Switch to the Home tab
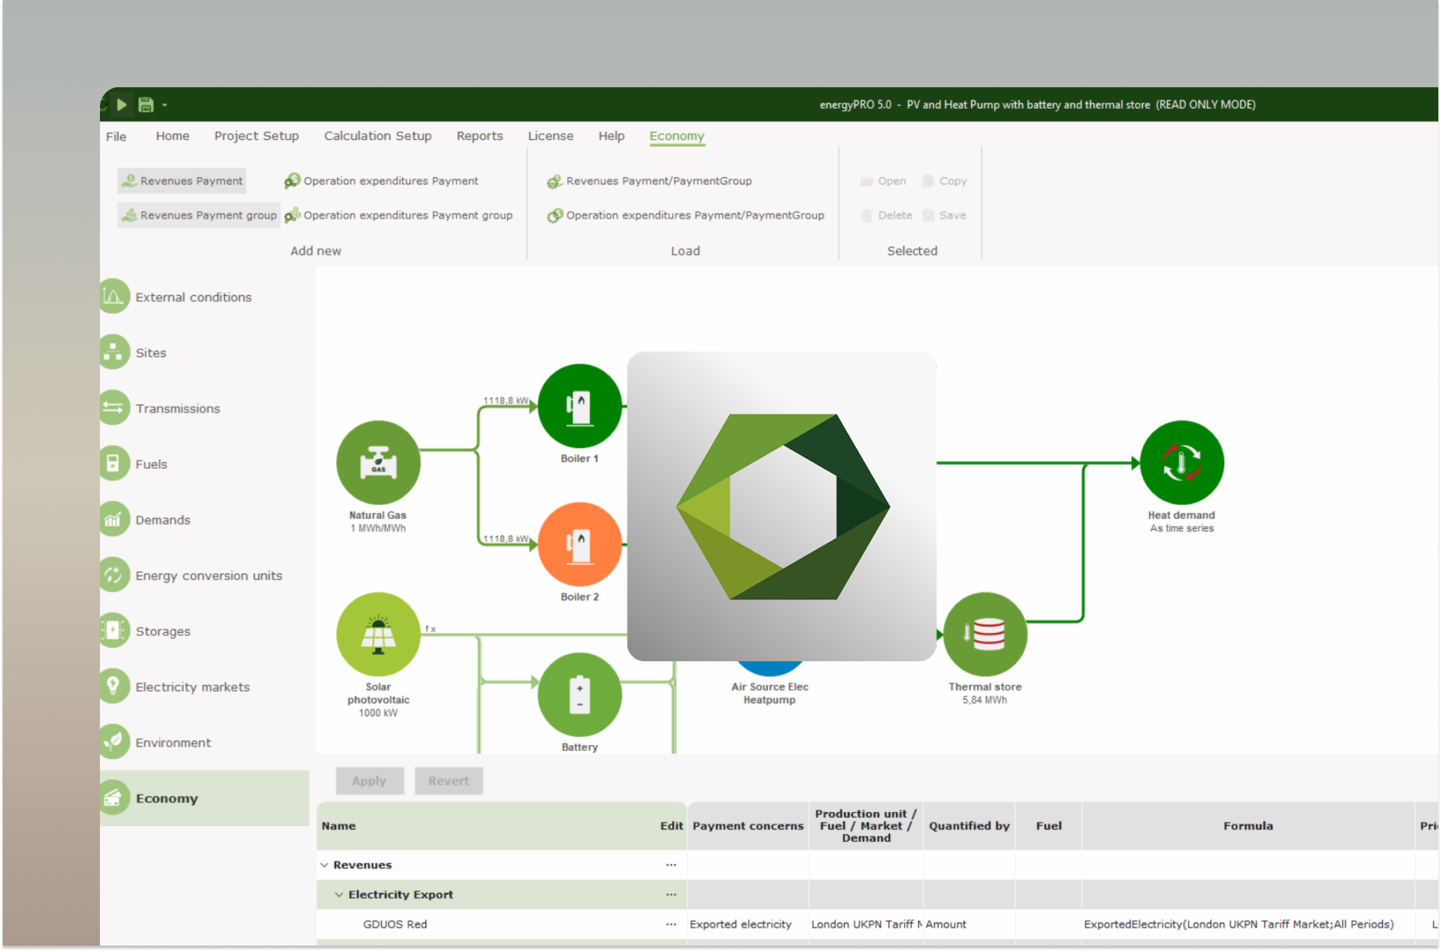 pyautogui.click(x=173, y=136)
